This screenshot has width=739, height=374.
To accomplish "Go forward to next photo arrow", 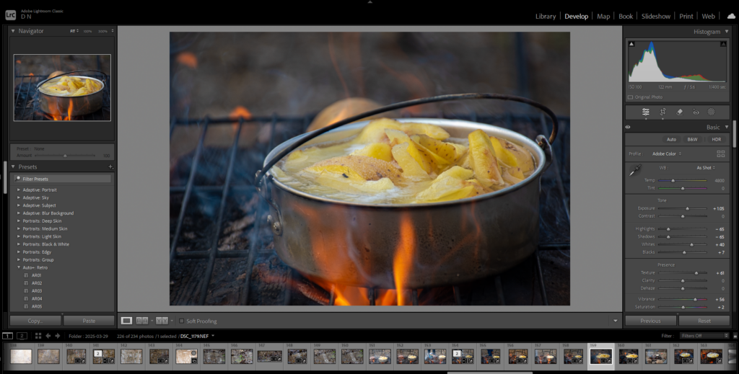I will click(58, 336).
